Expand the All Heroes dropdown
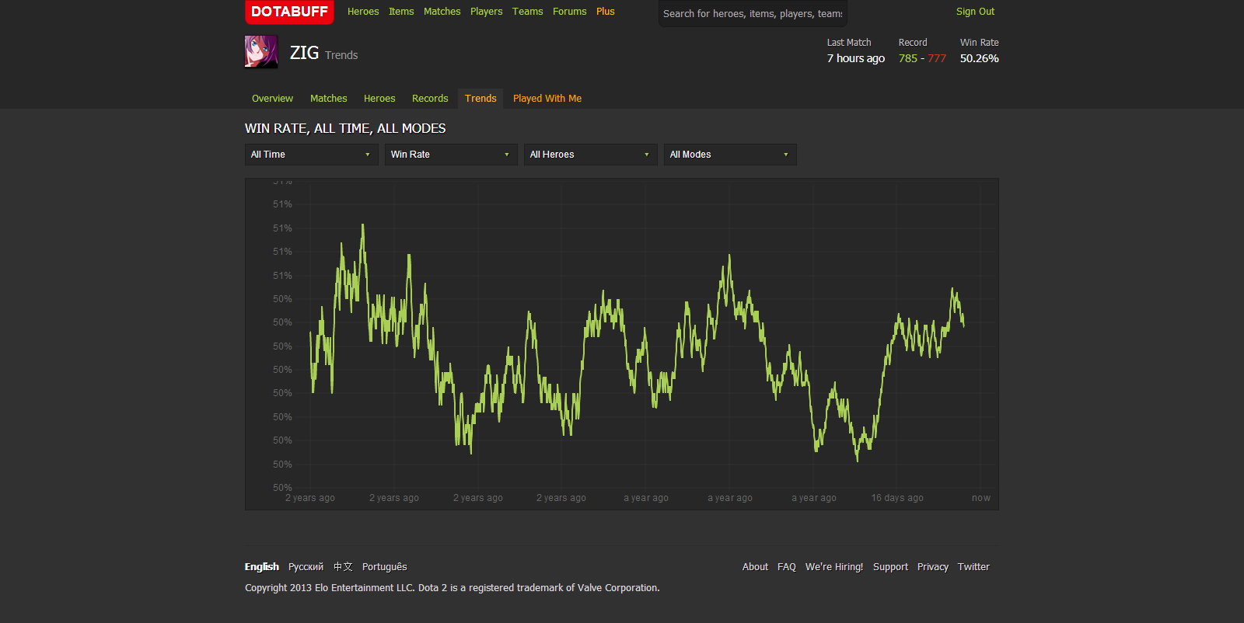 click(x=590, y=155)
